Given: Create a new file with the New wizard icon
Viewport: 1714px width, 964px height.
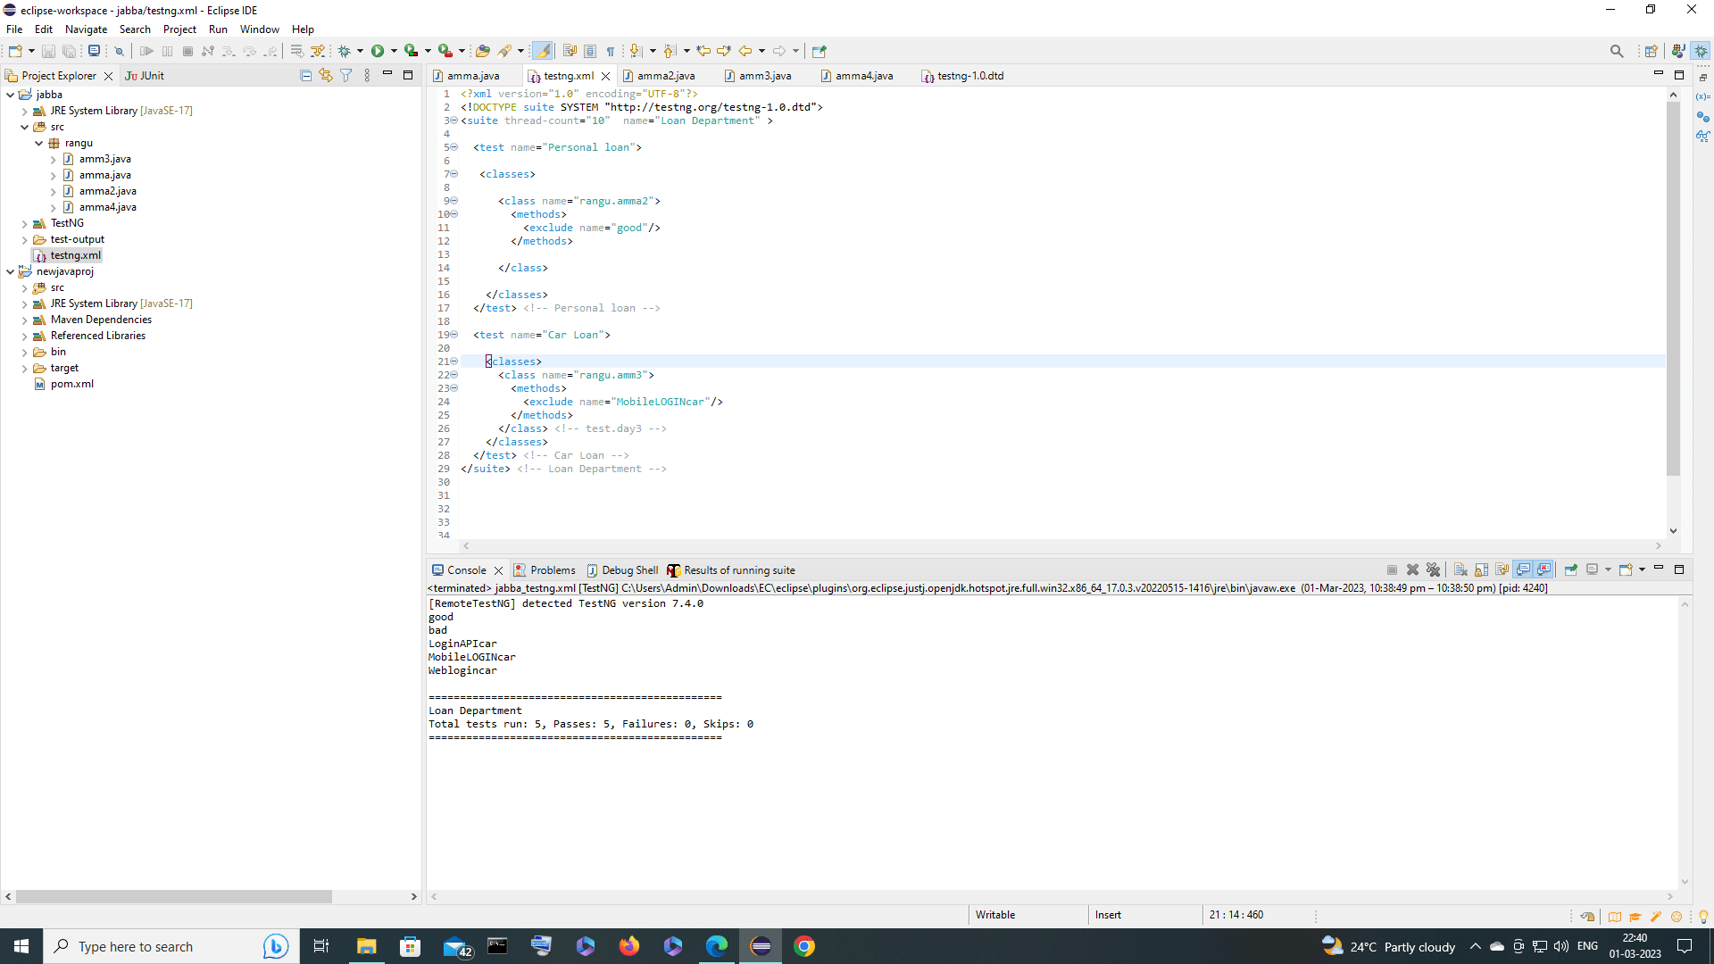Looking at the screenshot, I should pos(16,51).
